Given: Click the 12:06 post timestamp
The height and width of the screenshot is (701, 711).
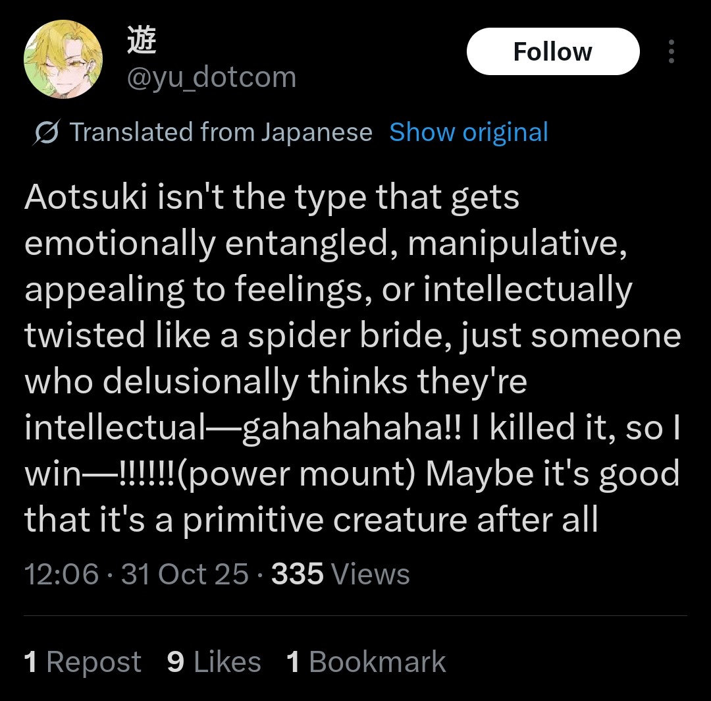Looking at the screenshot, I should (61, 574).
